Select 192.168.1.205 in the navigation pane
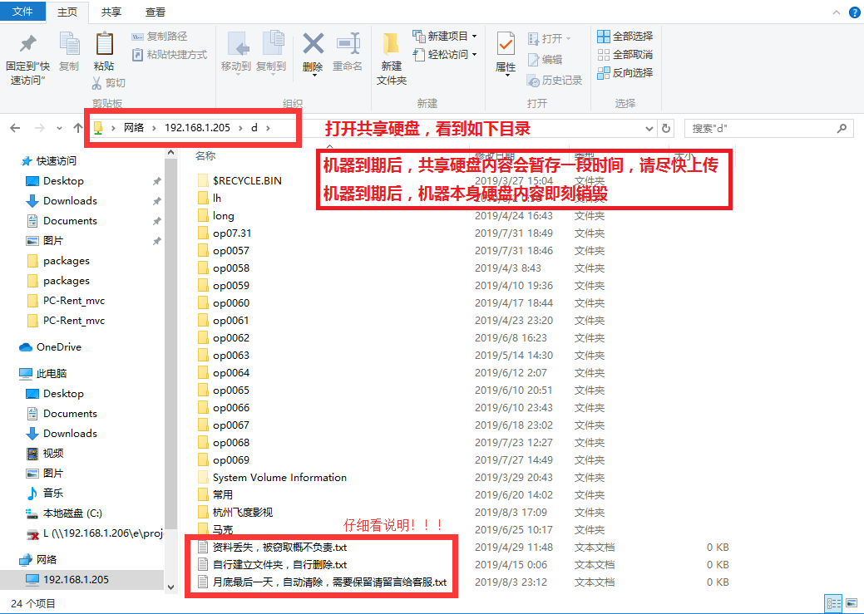The image size is (864, 614). tap(81, 579)
